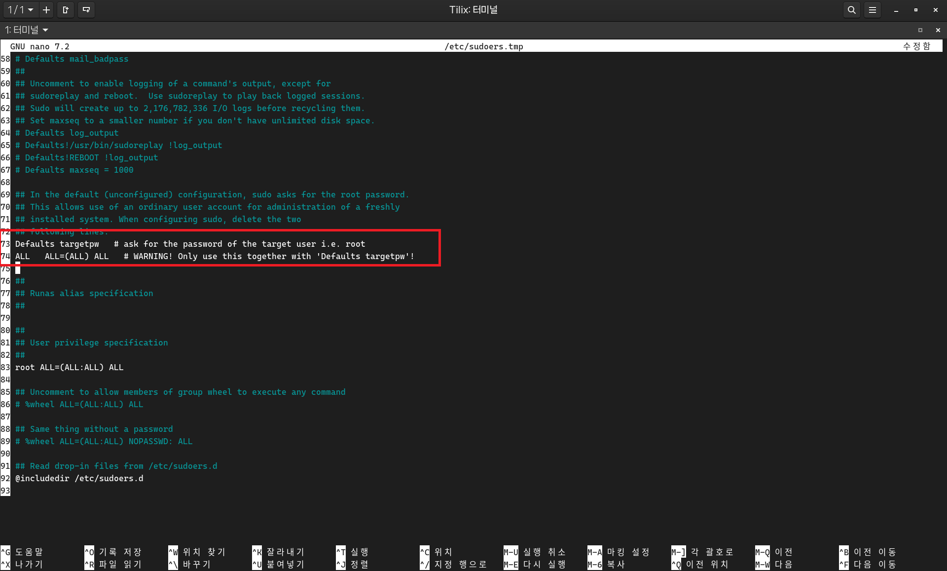Open the Tilix hamburger menu
Image resolution: width=947 pixels, height=571 pixels.
coord(873,10)
